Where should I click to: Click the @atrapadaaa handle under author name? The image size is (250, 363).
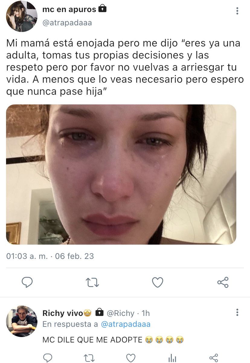(x=67, y=23)
